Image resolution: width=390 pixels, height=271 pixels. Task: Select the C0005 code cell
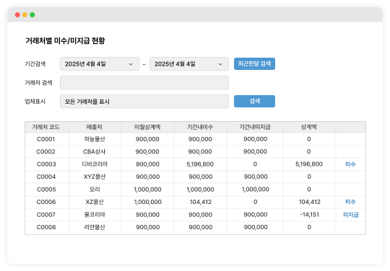click(46, 190)
